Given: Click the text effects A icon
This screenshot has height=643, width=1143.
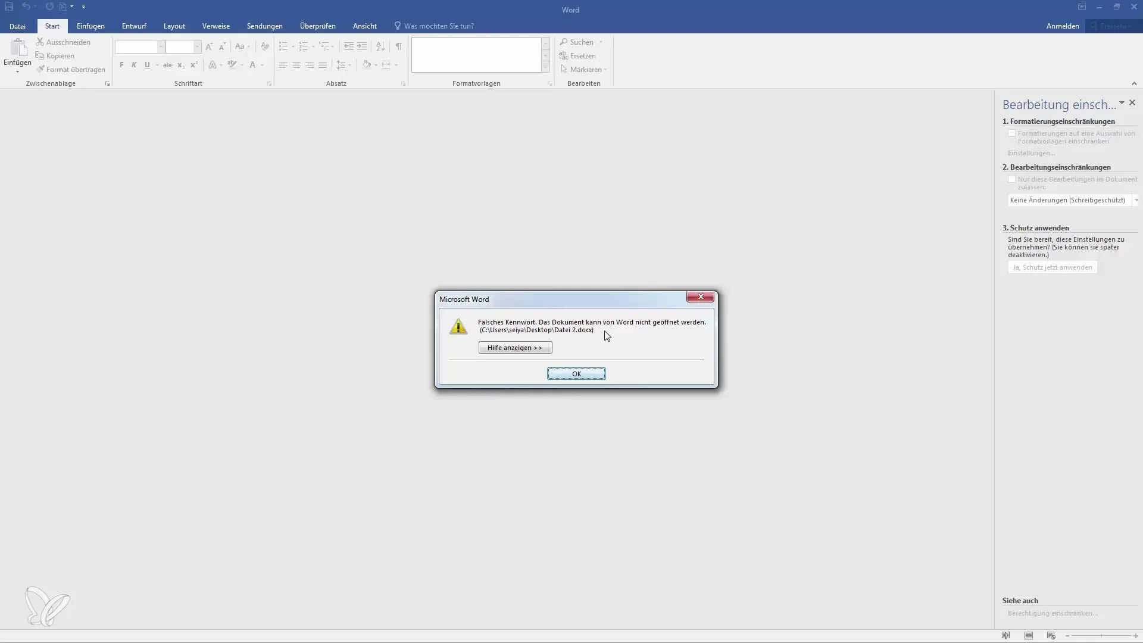Looking at the screenshot, I should point(213,65).
